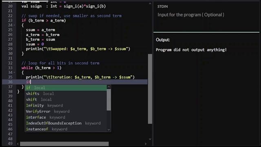
Task: Click the editor scroll up arrow
Action: pyautogui.click(x=150, y=4)
